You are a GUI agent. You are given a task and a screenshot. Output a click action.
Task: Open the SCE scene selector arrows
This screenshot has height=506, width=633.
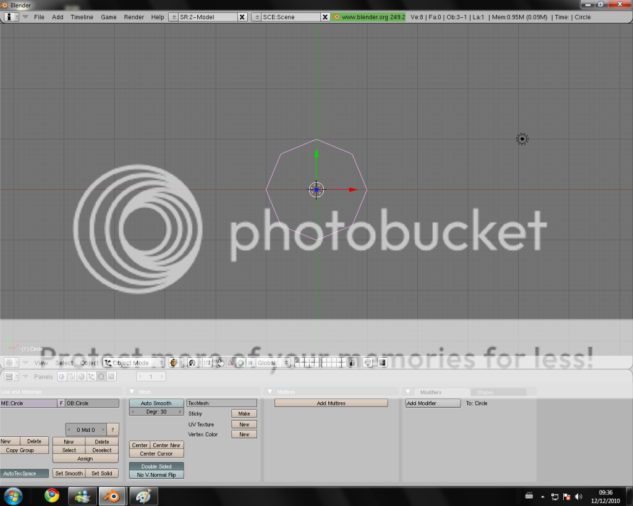pyautogui.click(x=257, y=17)
